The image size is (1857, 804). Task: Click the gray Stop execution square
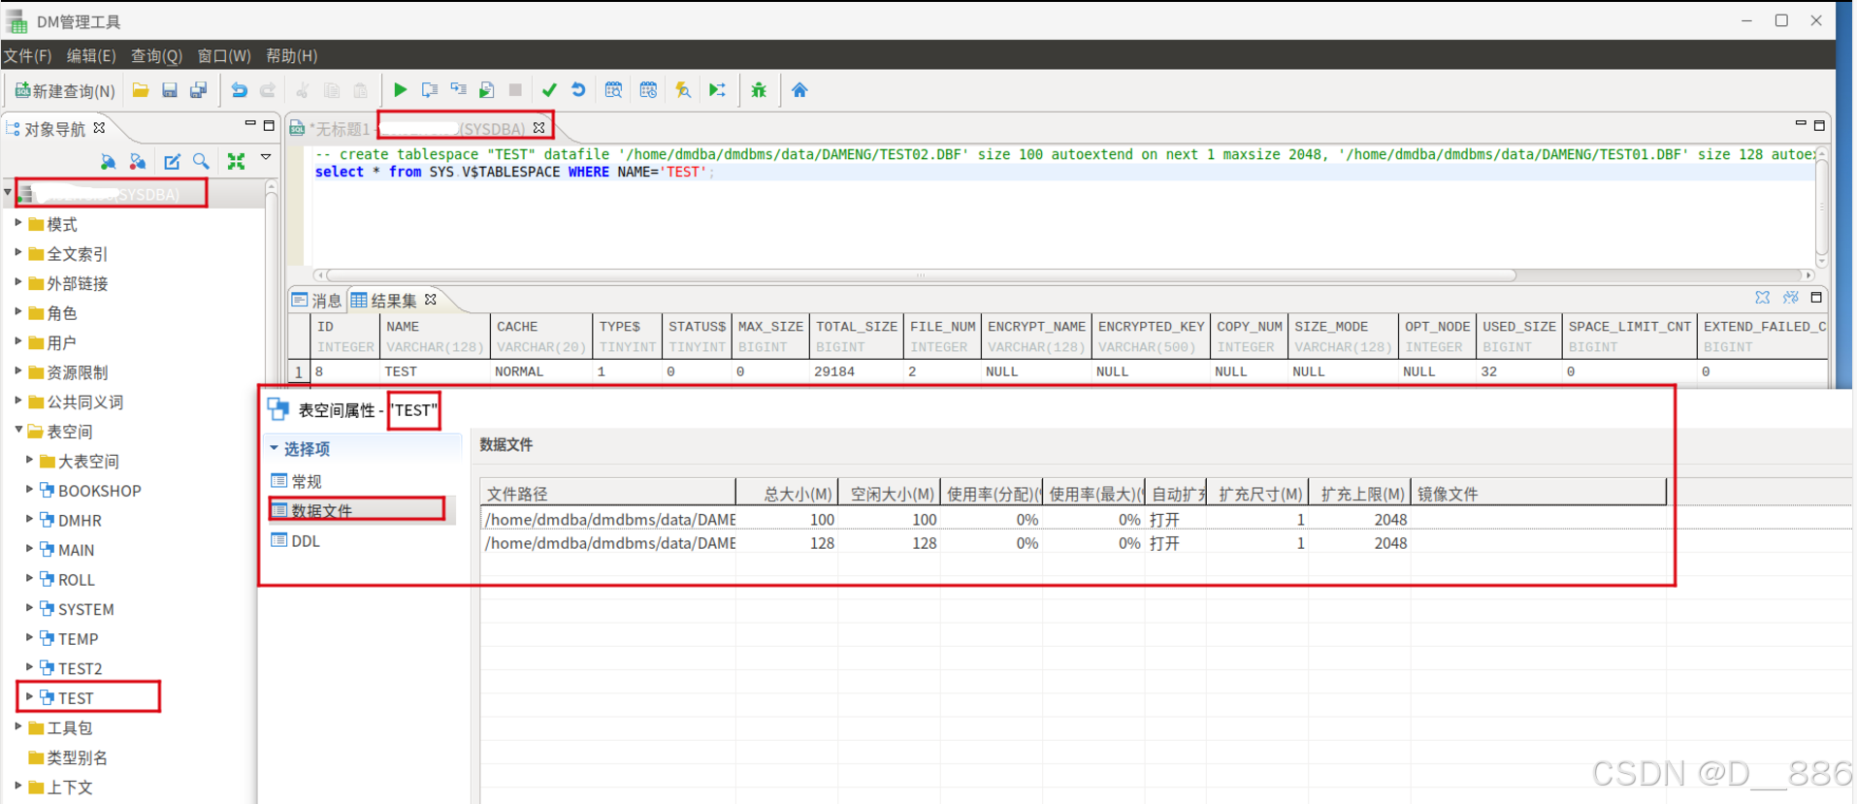(x=515, y=90)
